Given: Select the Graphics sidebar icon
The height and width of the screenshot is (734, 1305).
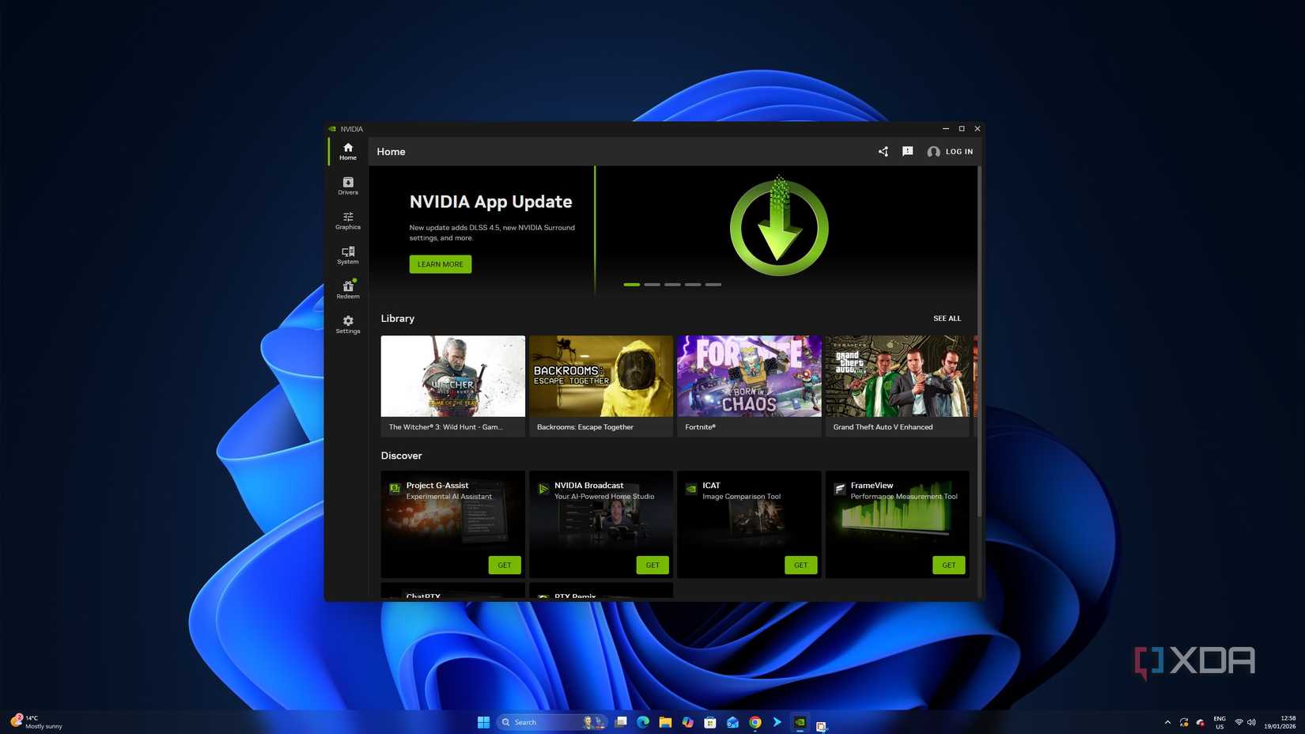Looking at the screenshot, I should pyautogui.click(x=347, y=221).
